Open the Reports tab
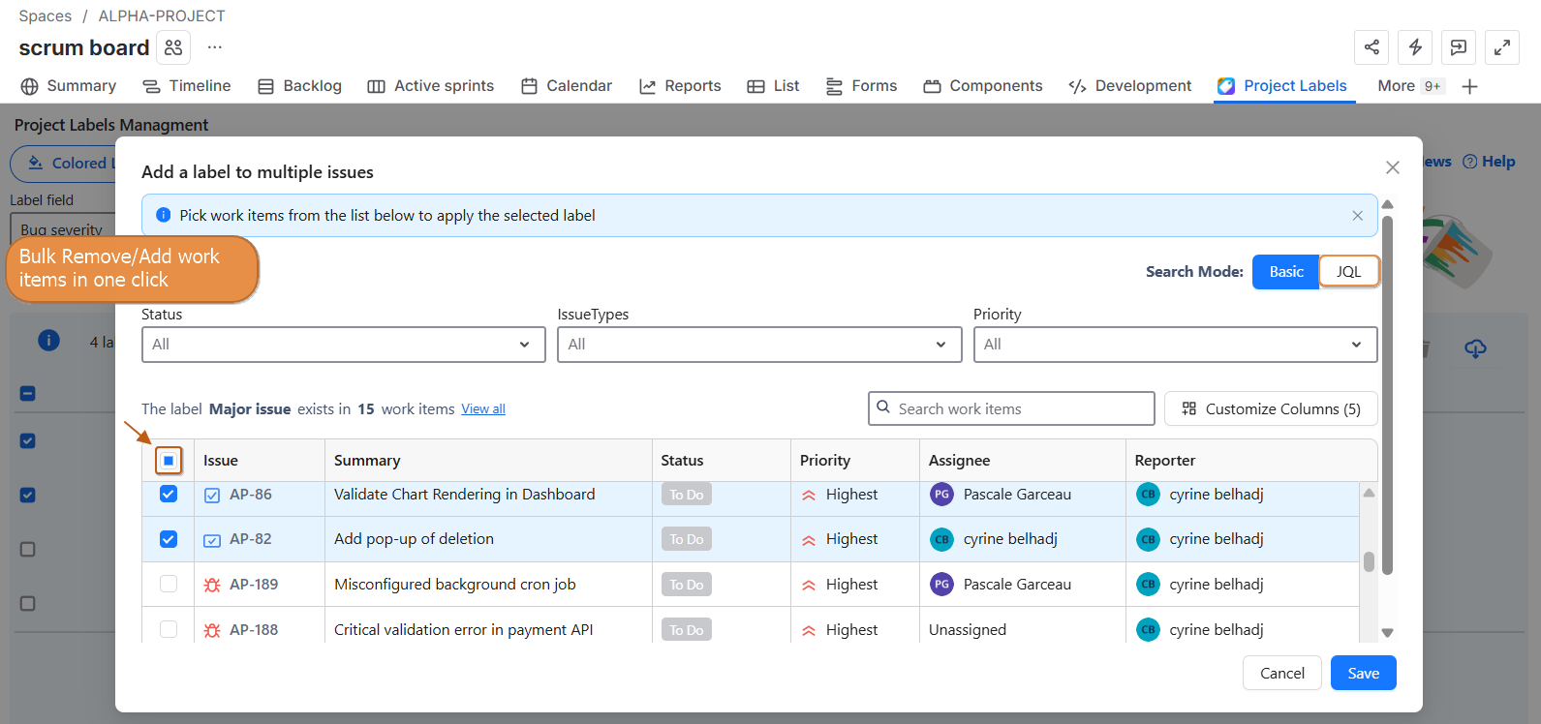 tap(681, 86)
